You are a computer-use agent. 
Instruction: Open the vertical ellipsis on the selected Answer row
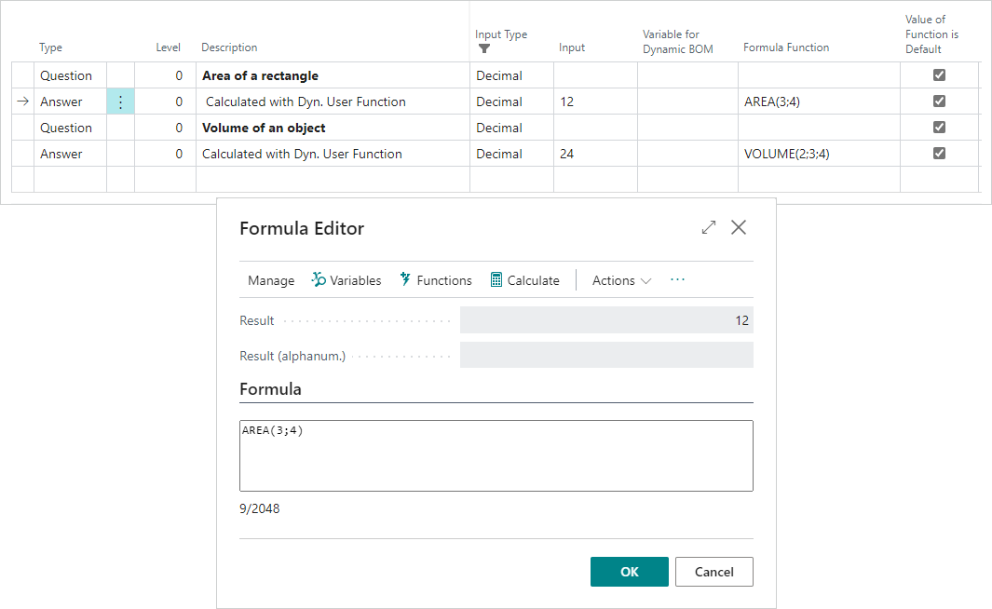tap(120, 101)
